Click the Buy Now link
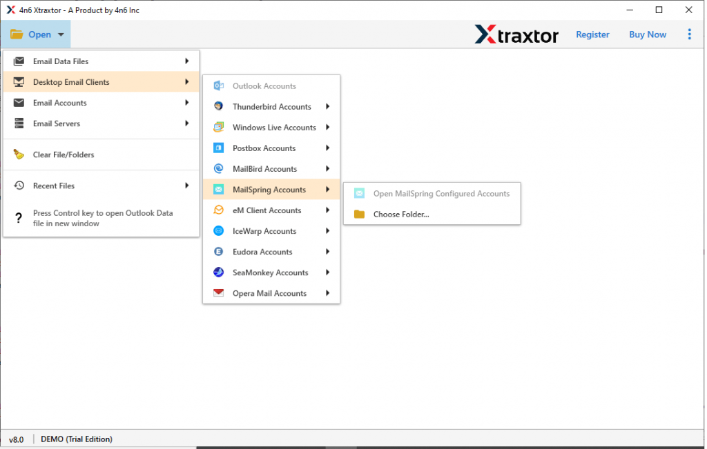 tap(647, 34)
